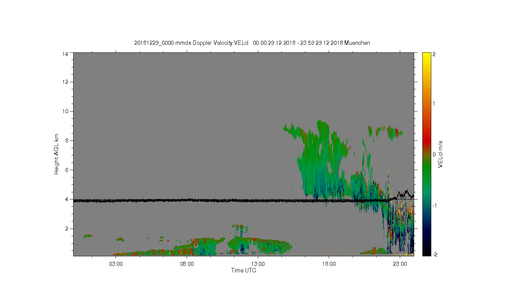Click the height tick label 4
The image size is (513, 308).
pyautogui.click(x=67, y=199)
